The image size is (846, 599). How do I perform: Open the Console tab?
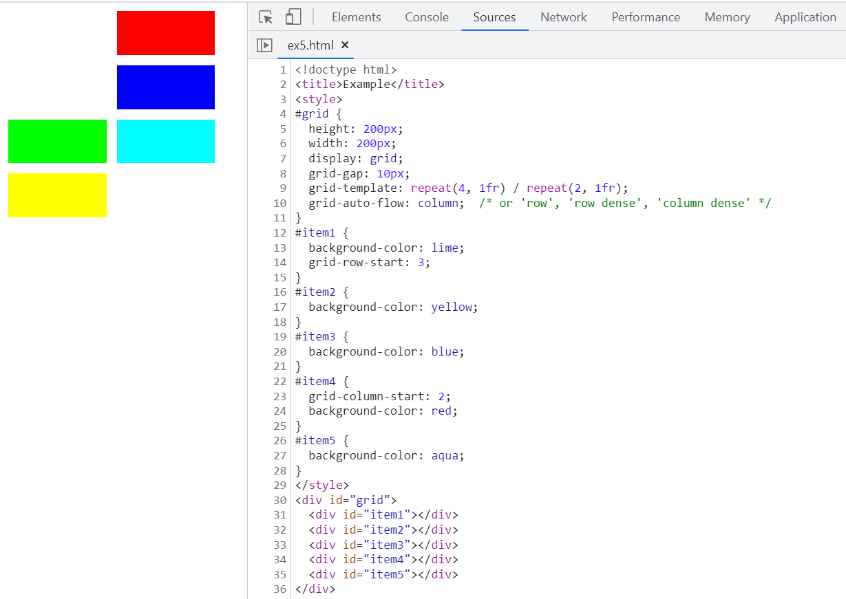click(426, 17)
